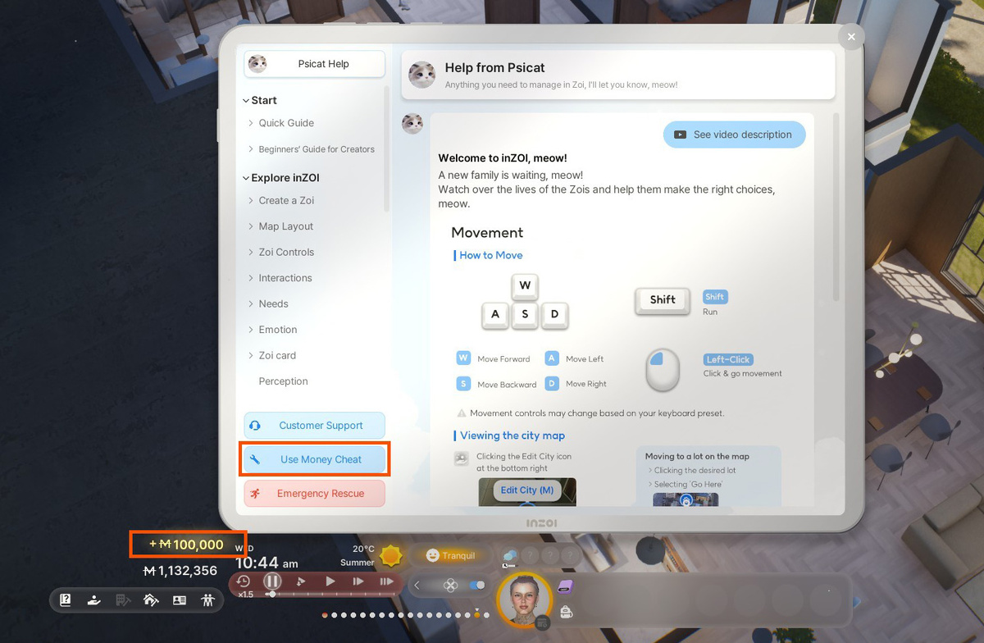Open the backpack inventory icon
Screen dimensions: 984x643
coord(566,612)
